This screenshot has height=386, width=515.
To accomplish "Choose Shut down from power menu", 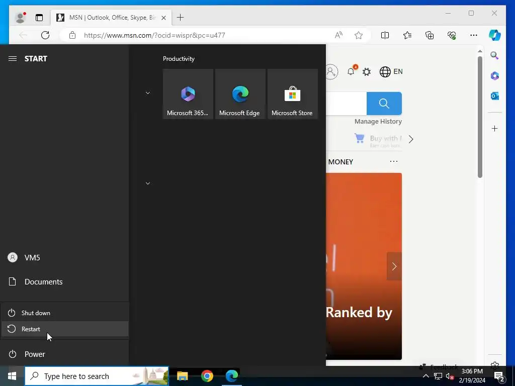I will coord(65,313).
